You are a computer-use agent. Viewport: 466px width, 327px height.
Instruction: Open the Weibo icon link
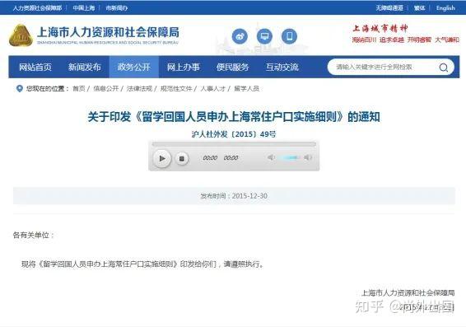pyautogui.click(x=240, y=36)
